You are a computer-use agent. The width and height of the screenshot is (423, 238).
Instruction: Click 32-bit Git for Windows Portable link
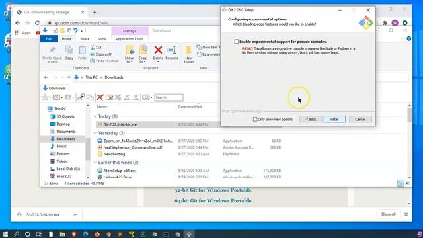(x=213, y=190)
